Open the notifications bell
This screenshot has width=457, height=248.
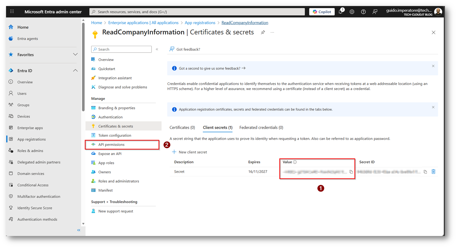pyautogui.click(x=340, y=11)
